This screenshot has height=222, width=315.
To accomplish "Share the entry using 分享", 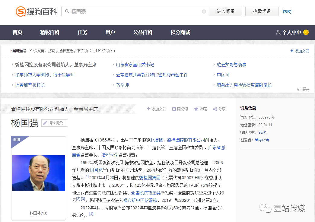I will pyautogui.click(x=219, y=109).
